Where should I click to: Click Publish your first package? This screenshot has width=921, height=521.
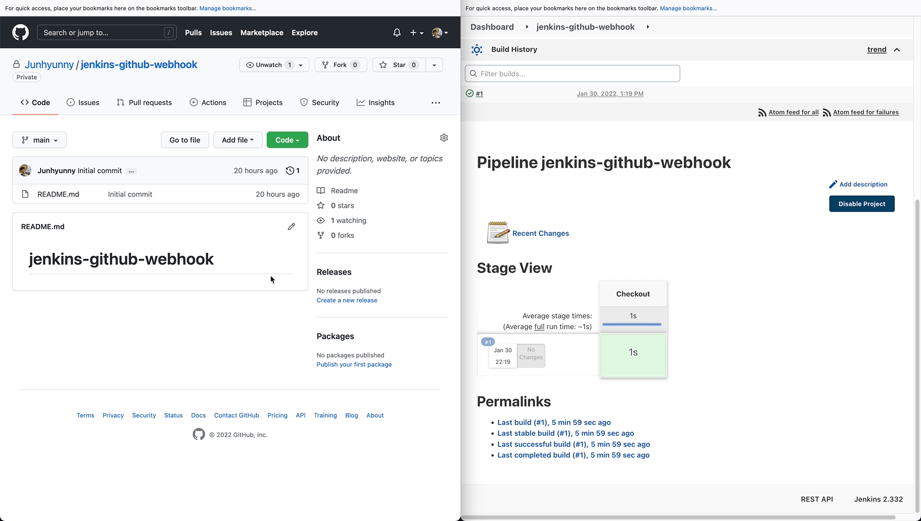point(354,364)
